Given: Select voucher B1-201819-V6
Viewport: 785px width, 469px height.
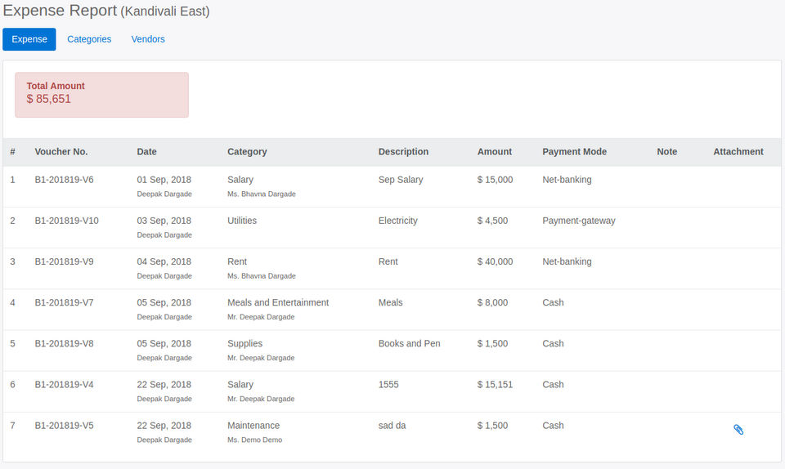Looking at the screenshot, I should tap(64, 180).
